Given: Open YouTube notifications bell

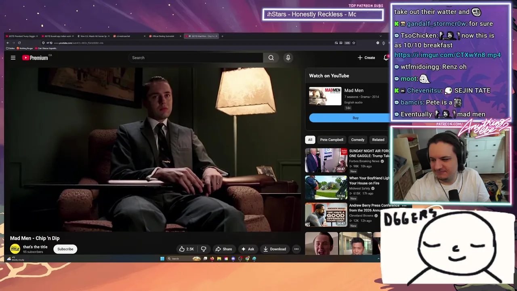Looking at the screenshot, I should click(x=386, y=58).
